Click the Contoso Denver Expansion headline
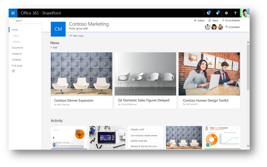 (x=74, y=100)
